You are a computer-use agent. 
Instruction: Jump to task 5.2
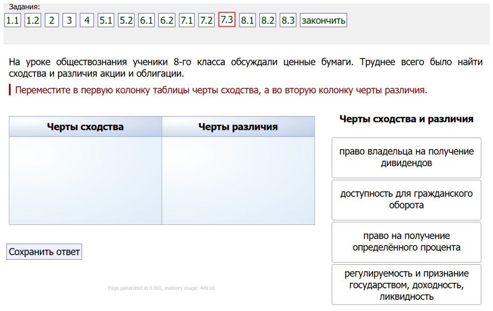[x=126, y=21]
